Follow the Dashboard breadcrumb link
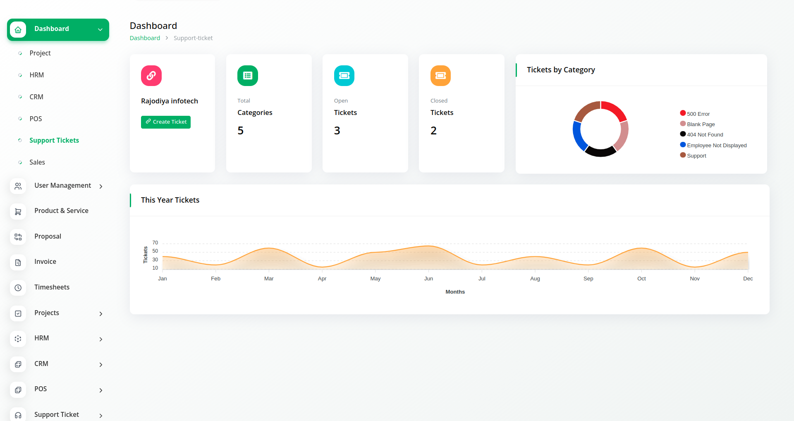 pos(145,38)
